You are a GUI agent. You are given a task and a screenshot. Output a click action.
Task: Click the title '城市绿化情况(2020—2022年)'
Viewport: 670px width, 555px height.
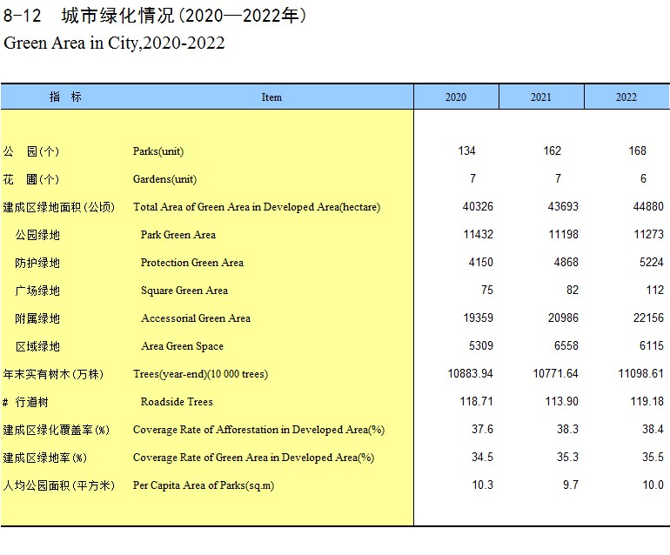[184, 16]
